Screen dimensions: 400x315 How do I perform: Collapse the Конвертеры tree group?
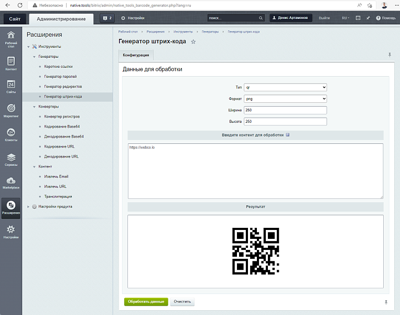34,107
